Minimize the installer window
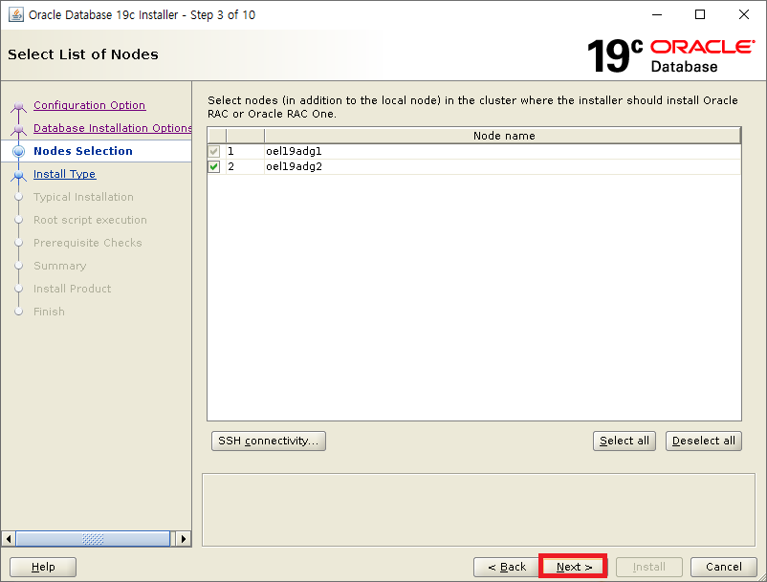767x582 pixels. point(657,14)
